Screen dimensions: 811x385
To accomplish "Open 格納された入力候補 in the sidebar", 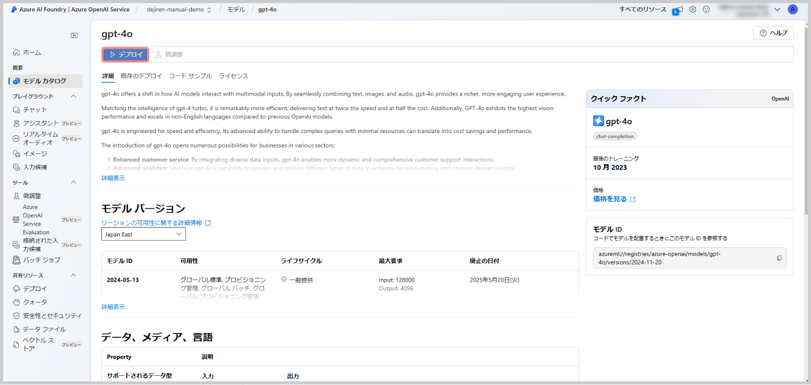I will (x=40, y=245).
